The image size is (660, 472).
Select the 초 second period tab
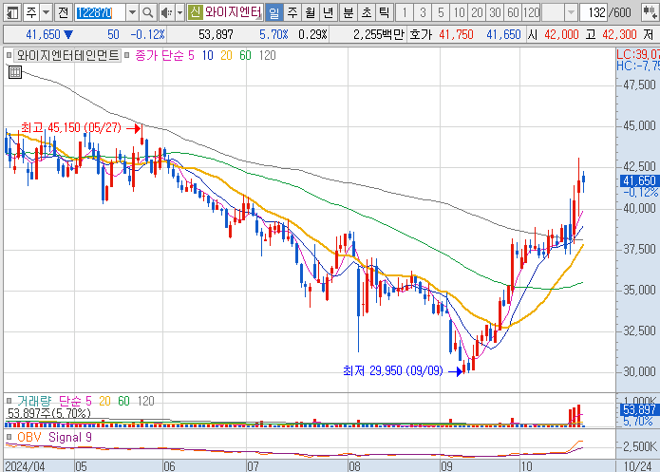(x=367, y=12)
